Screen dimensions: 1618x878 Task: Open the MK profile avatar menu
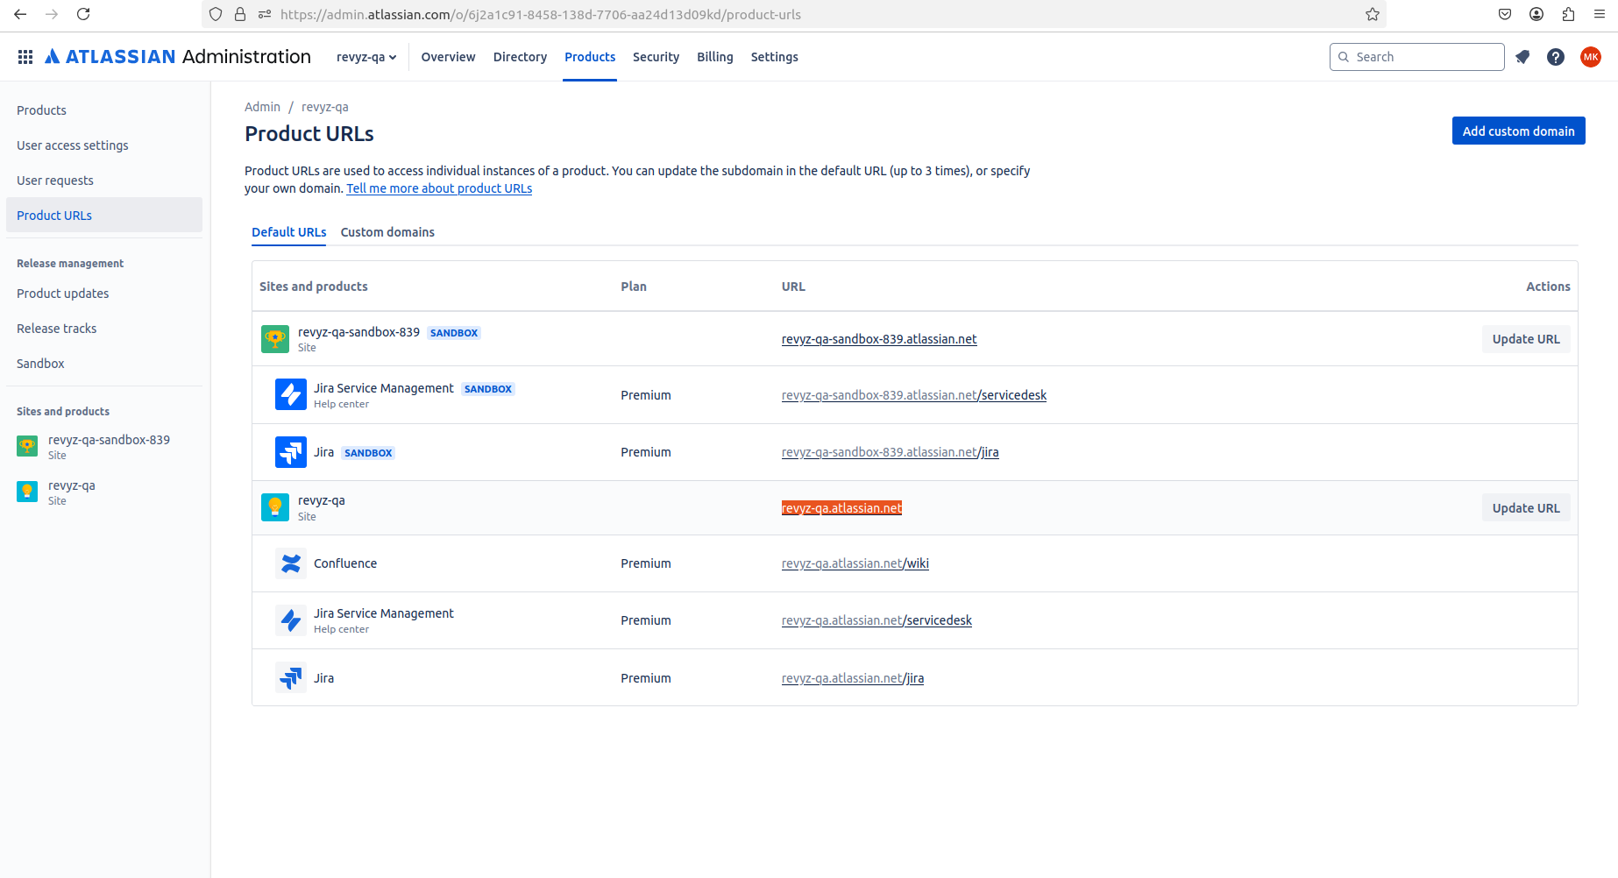point(1590,57)
